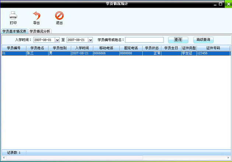Click the 移动电话 column header

(106, 48)
